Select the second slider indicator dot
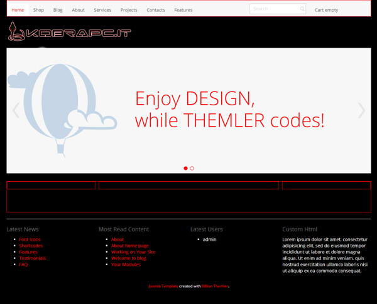 tap(192, 168)
